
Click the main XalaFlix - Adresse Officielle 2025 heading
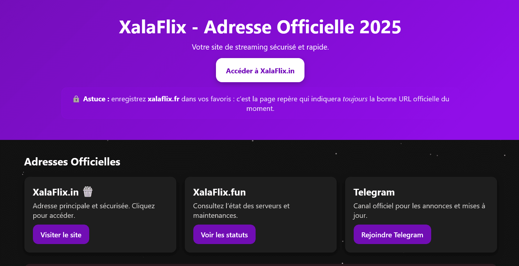(x=259, y=27)
